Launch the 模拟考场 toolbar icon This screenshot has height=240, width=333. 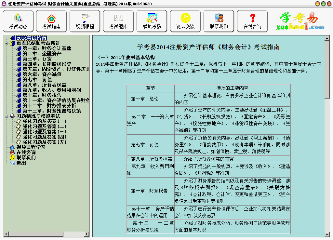[152, 21]
